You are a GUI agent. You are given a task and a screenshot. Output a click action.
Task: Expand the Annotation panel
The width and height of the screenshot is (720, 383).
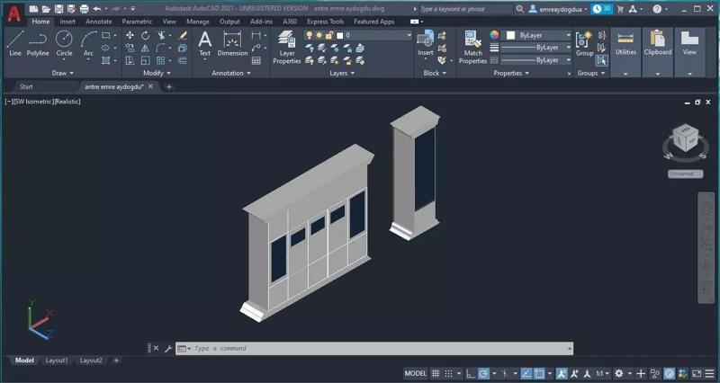point(231,73)
